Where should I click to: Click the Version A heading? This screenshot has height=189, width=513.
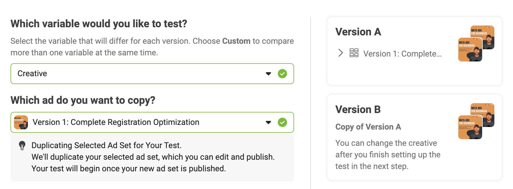358,32
